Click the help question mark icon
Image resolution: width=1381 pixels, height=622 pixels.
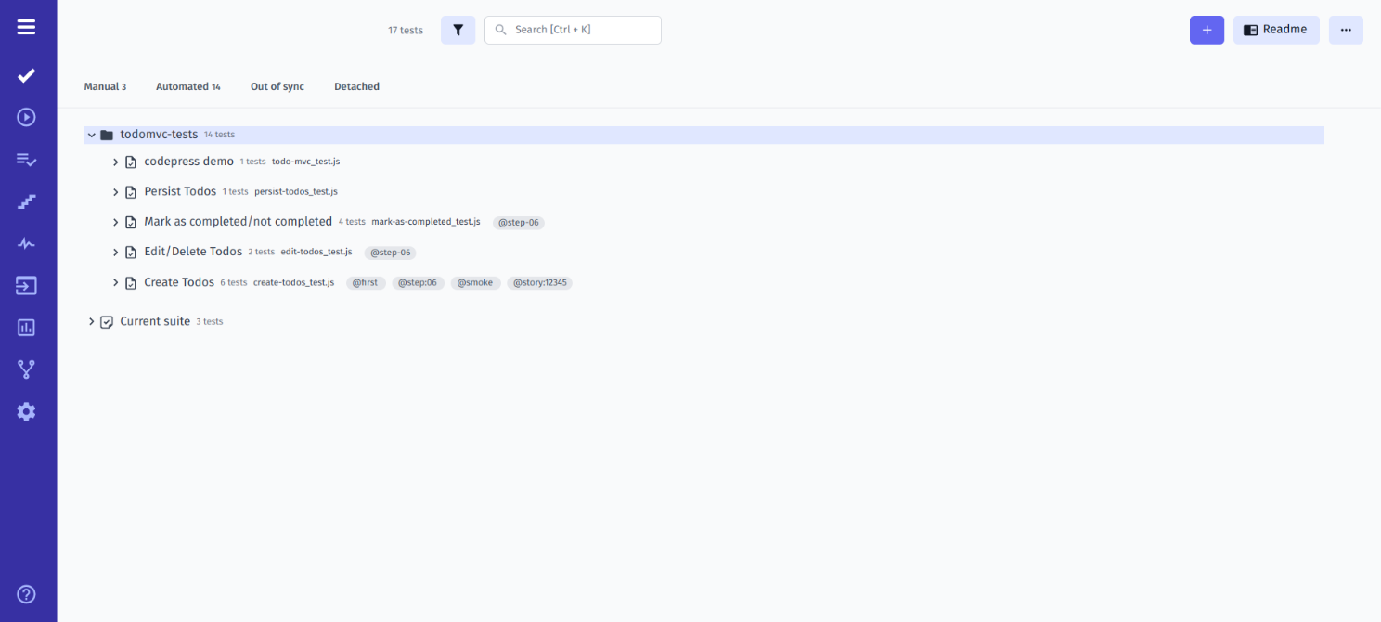26,593
